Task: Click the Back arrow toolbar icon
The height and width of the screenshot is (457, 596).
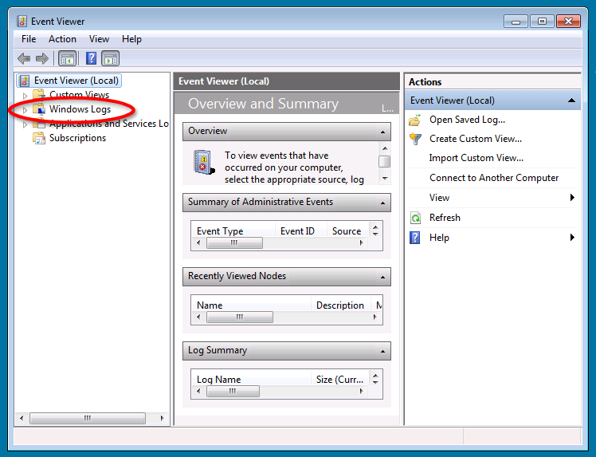Action: coord(24,59)
